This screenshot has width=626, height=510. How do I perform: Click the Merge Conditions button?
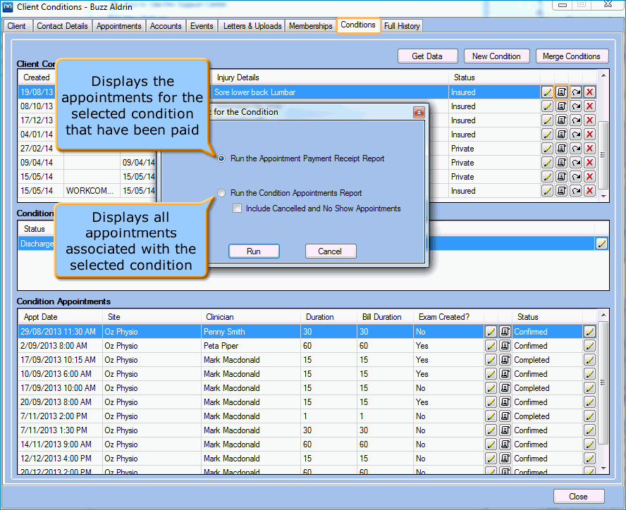(572, 56)
